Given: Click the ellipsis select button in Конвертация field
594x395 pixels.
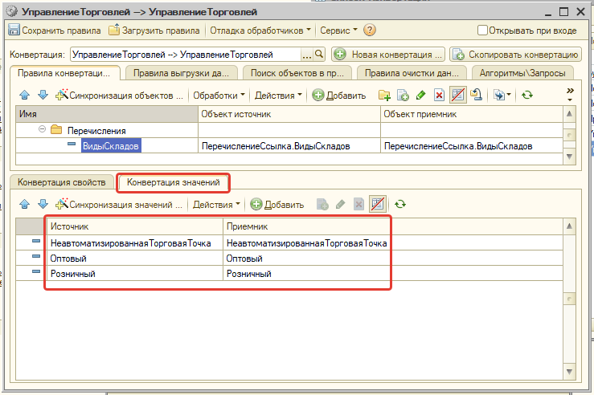Looking at the screenshot, I should tap(307, 55).
